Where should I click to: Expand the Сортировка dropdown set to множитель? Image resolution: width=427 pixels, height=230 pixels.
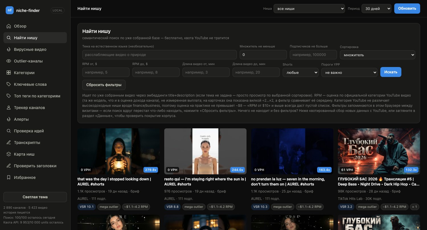click(377, 55)
